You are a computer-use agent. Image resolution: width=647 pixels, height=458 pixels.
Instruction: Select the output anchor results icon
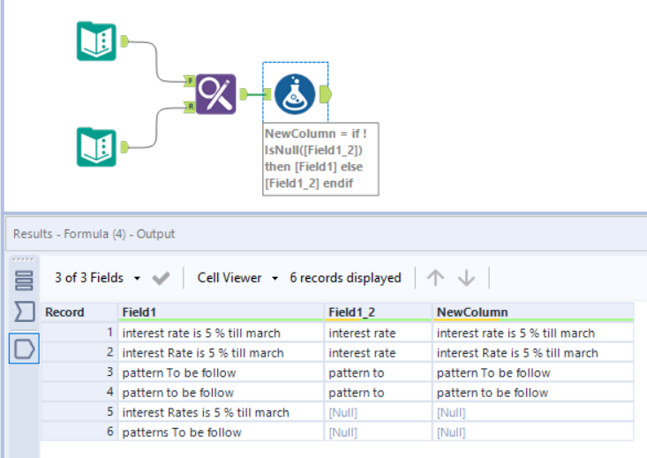(25, 349)
